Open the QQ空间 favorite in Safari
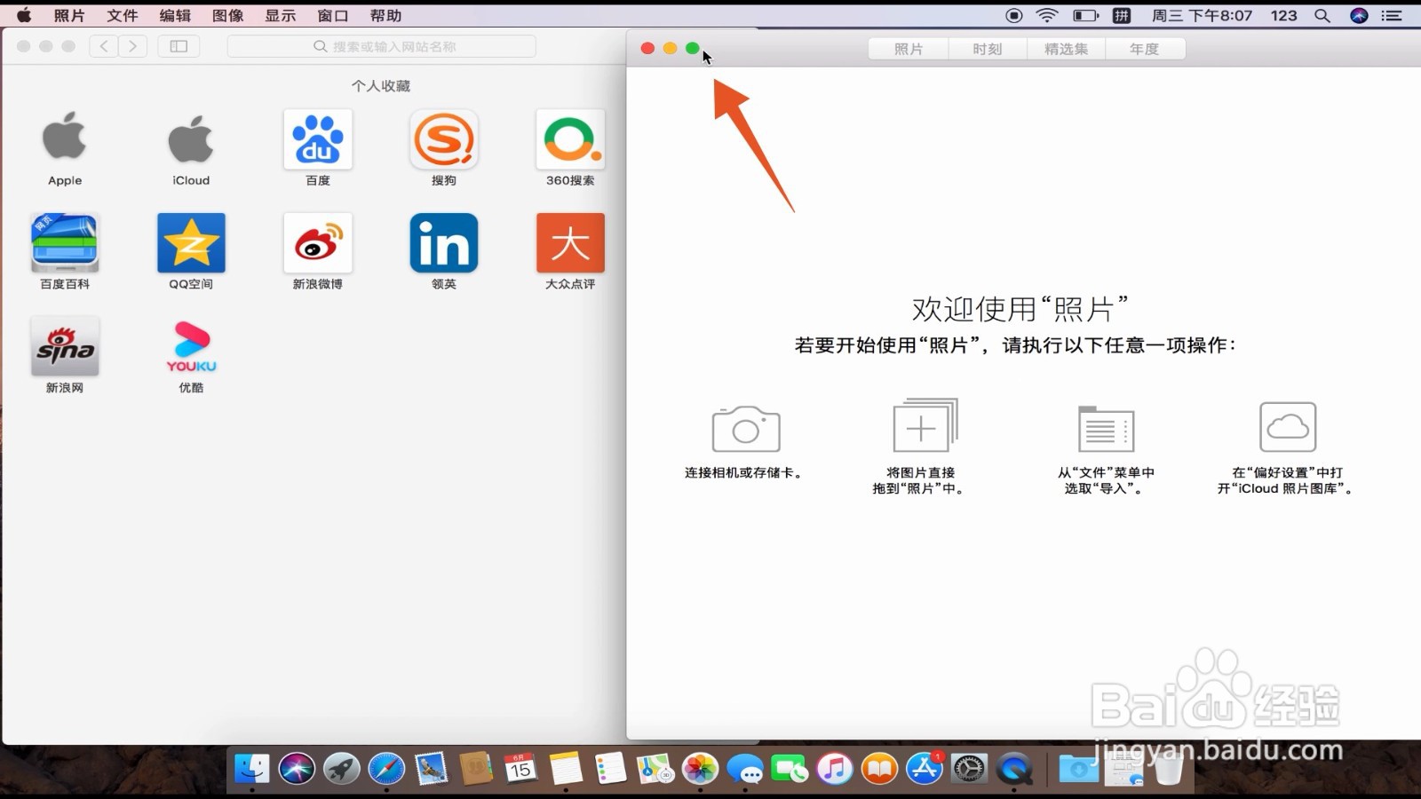 tap(191, 243)
